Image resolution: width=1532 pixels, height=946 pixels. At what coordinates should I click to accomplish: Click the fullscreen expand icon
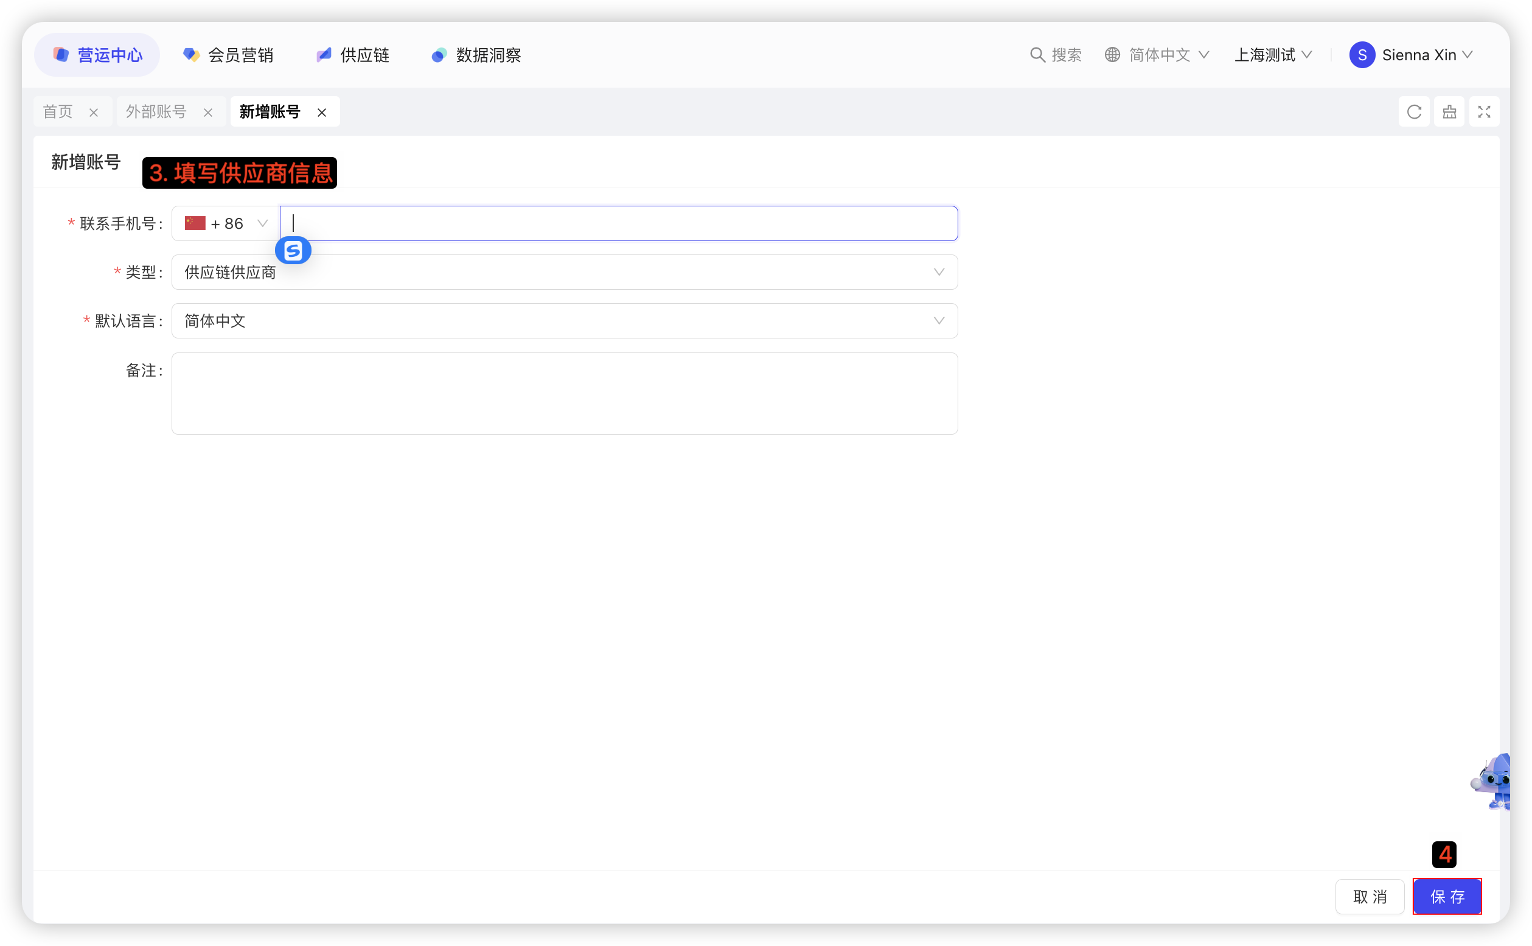click(x=1484, y=112)
